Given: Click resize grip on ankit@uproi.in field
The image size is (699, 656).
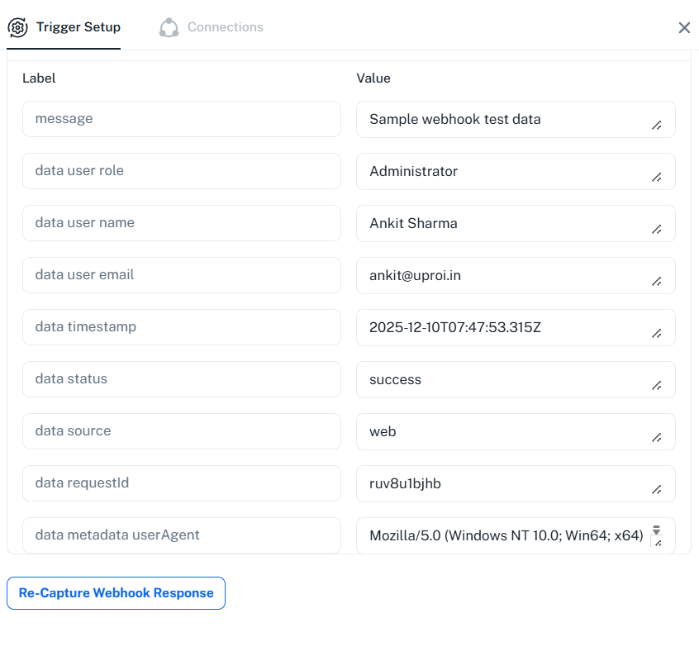Looking at the screenshot, I should pyautogui.click(x=657, y=282).
